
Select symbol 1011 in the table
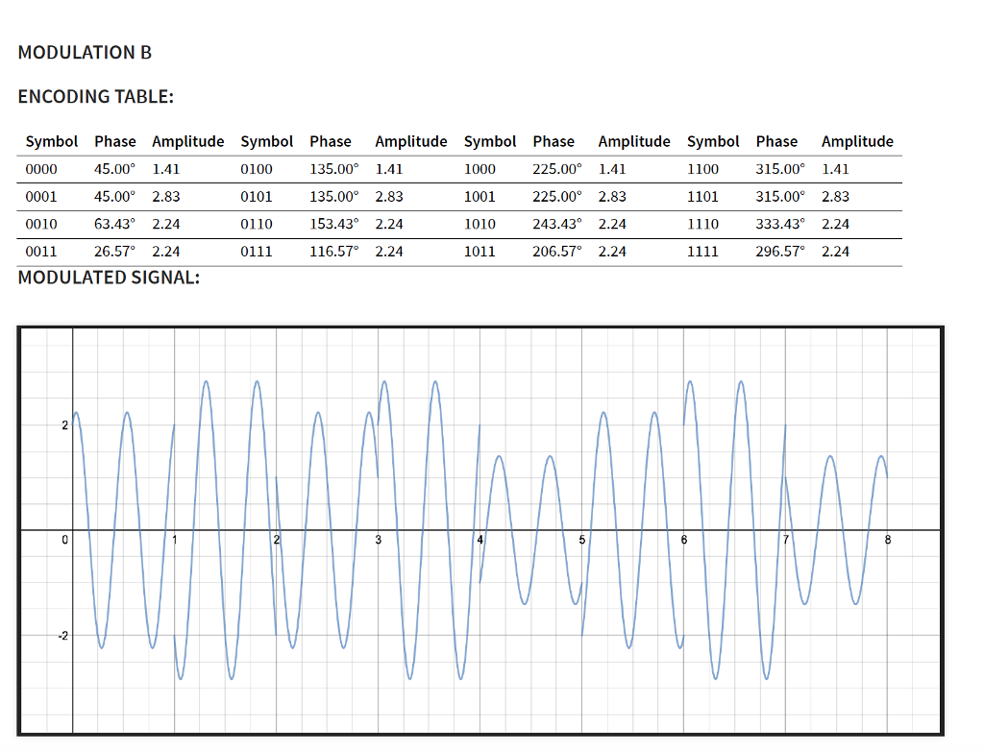tap(480, 252)
